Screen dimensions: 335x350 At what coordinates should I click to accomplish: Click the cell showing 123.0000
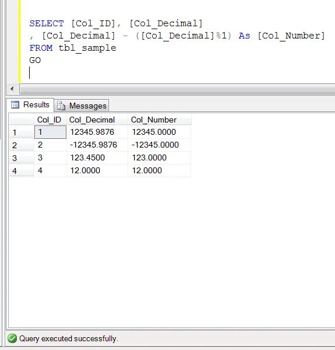(x=160, y=158)
